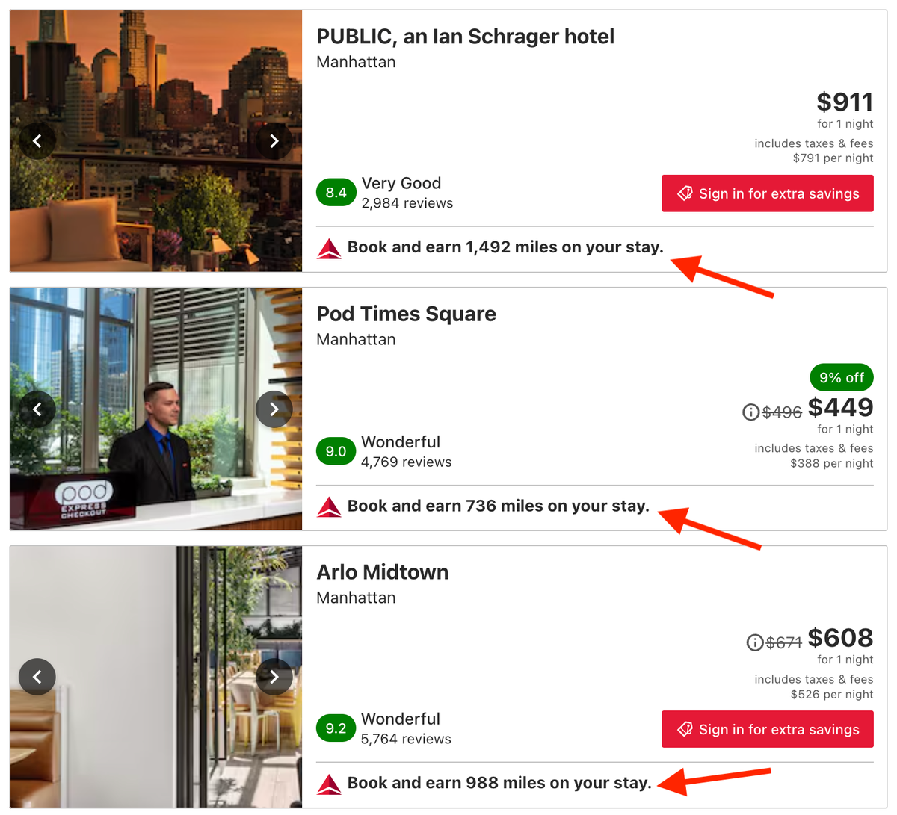Show previous photo of Arlo Midtown
This screenshot has width=897, height=815.
pyautogui.click(x=37, y=677)
